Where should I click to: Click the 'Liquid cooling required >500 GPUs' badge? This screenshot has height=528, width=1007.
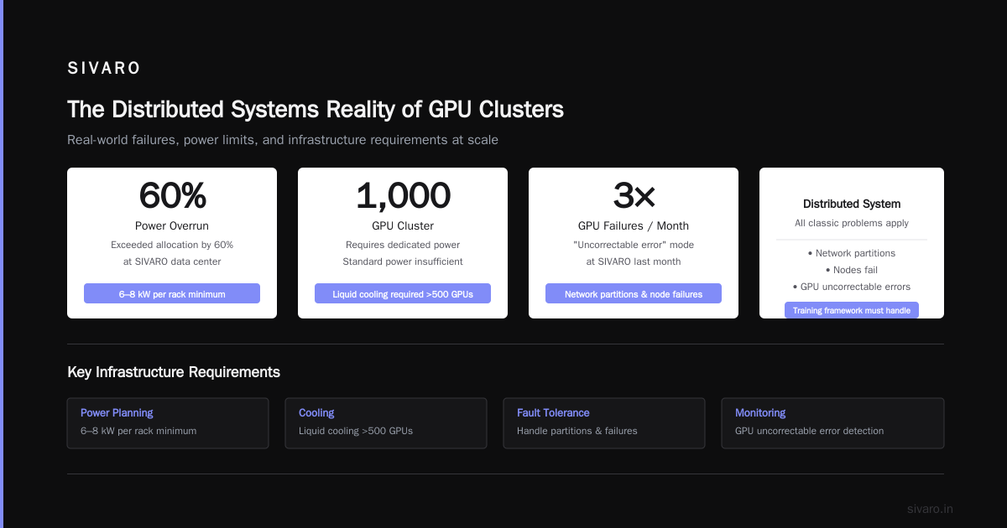click(x=403, y=293)
